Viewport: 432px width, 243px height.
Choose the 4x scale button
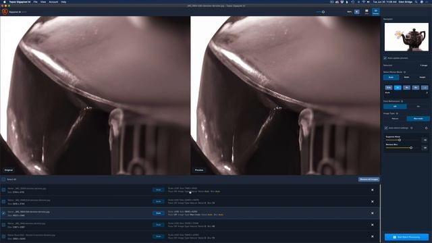point(406,88)
